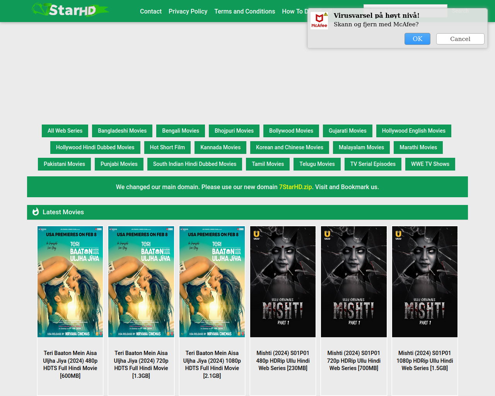The image size is (495, 396).
Task: Select the Hot Short Film category
Action: click(167, 147)
